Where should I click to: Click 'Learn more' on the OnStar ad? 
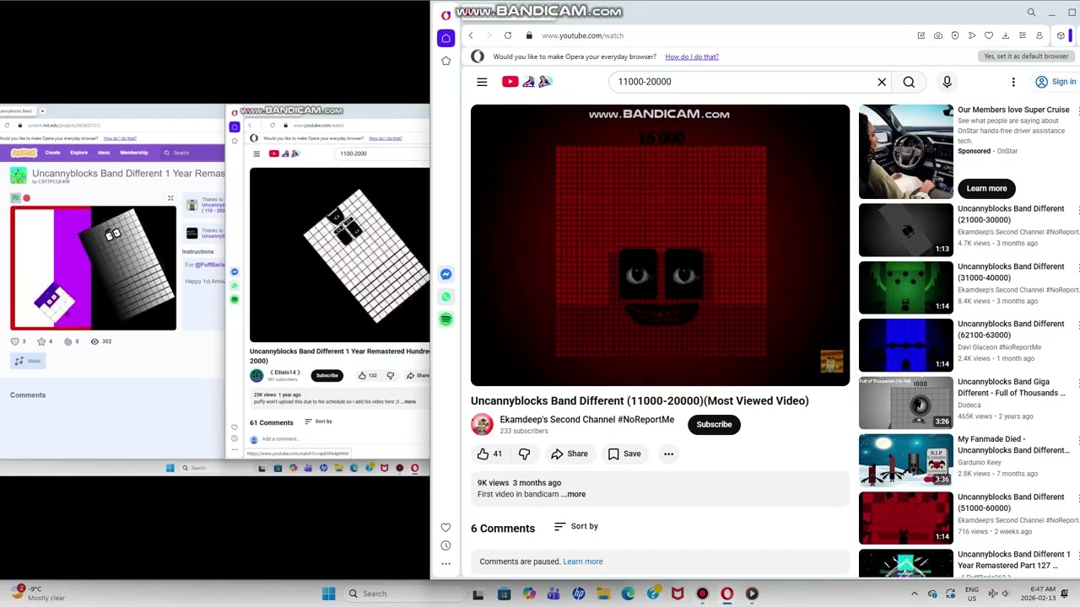986,188
